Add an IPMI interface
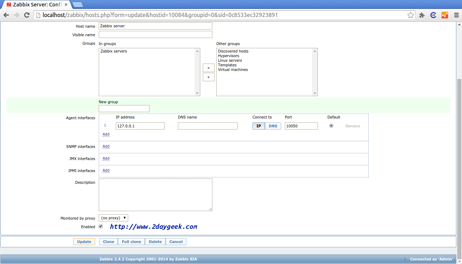 (106, 170)
